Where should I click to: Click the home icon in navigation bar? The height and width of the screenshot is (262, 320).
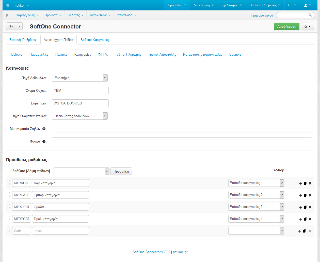7,15
